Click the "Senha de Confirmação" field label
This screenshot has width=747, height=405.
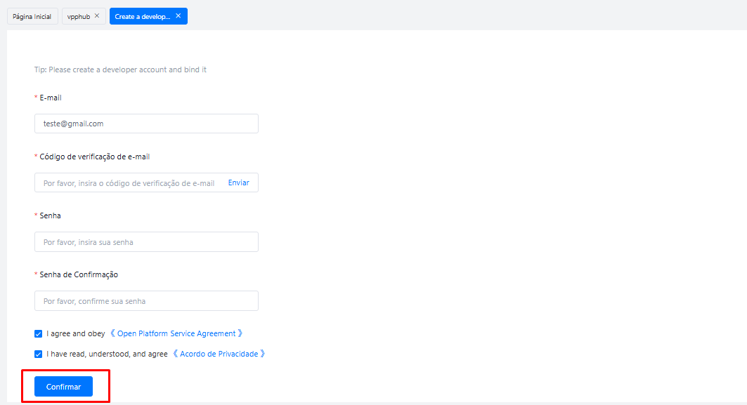(x=79, y=274)
